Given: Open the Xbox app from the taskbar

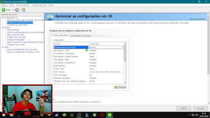Looking at the screenshot, I should (x=94, y=115).
